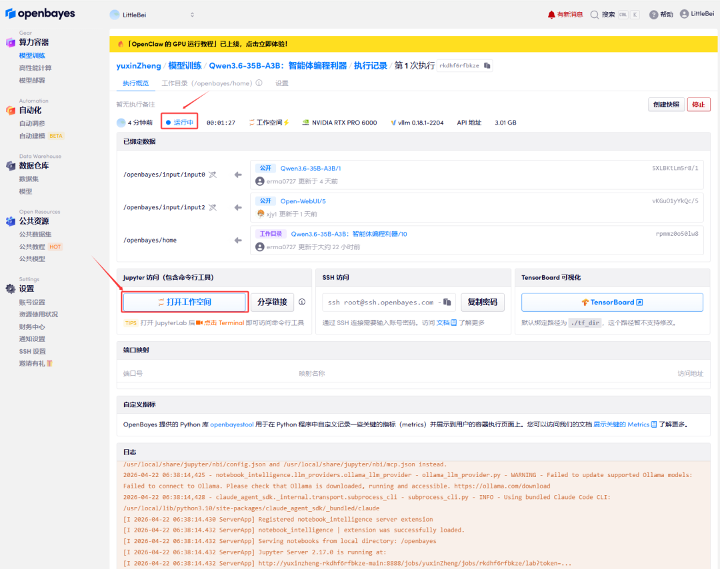Open 公共教程 HOT in the sidebar
720x569 pixels.
[x=41, y=247]
